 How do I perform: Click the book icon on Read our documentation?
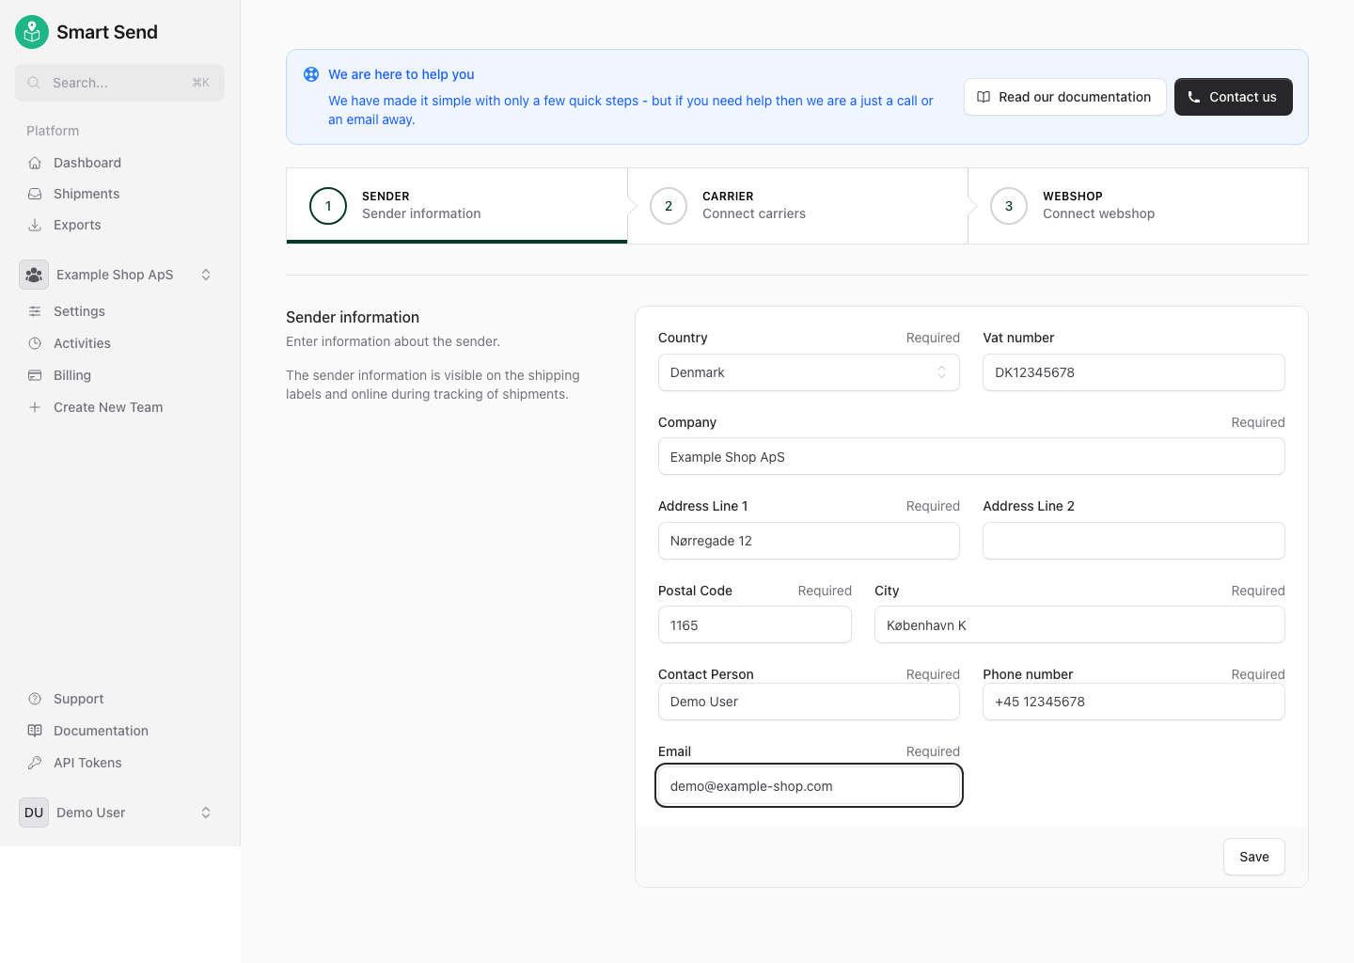(984, 97)
